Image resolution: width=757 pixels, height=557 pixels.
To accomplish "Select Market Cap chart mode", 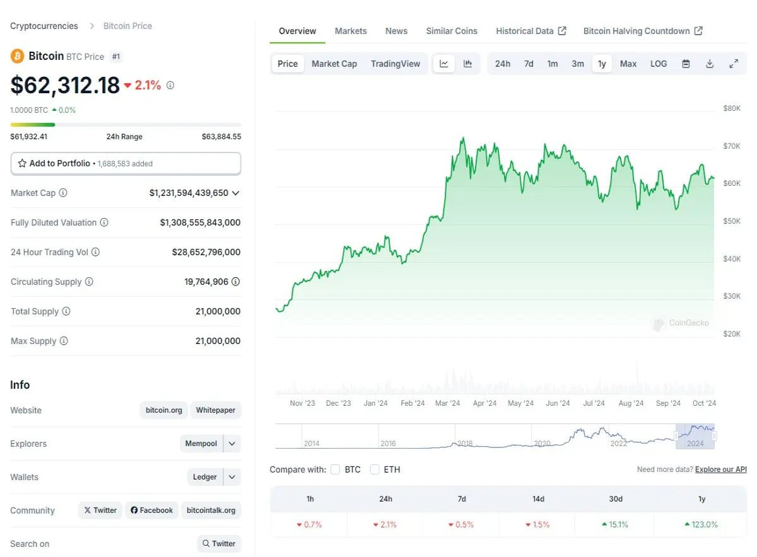I will [334, 64].
